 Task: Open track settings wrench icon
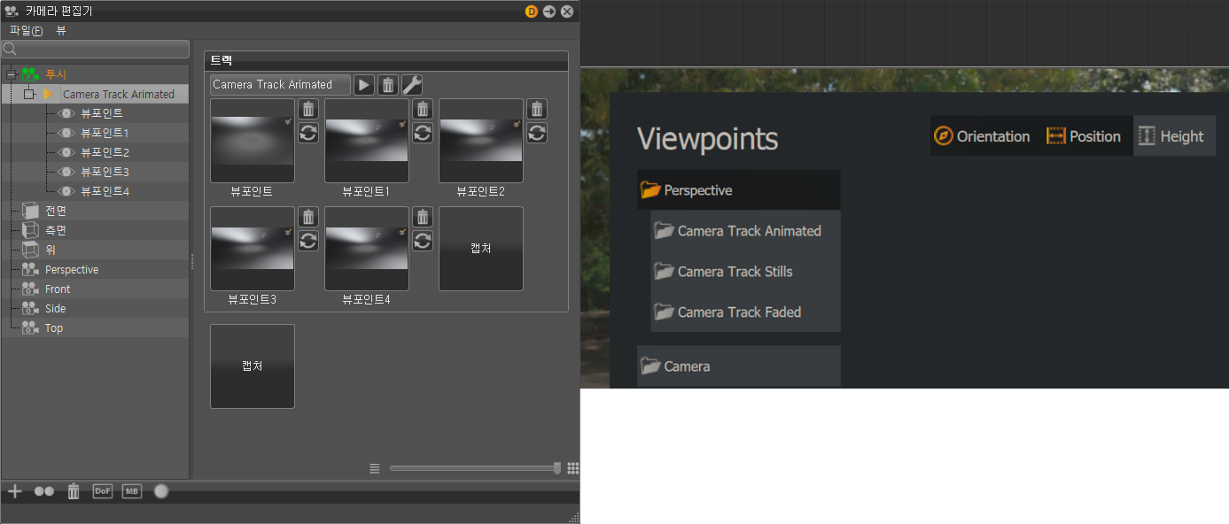[x=412, y=85]
